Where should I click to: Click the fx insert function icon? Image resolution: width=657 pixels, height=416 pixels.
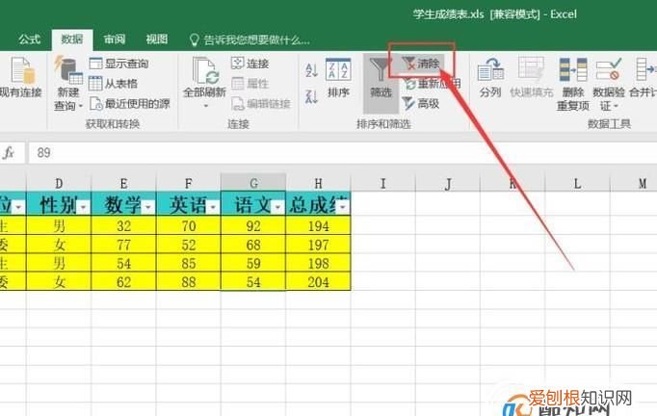tap(9, 153)
